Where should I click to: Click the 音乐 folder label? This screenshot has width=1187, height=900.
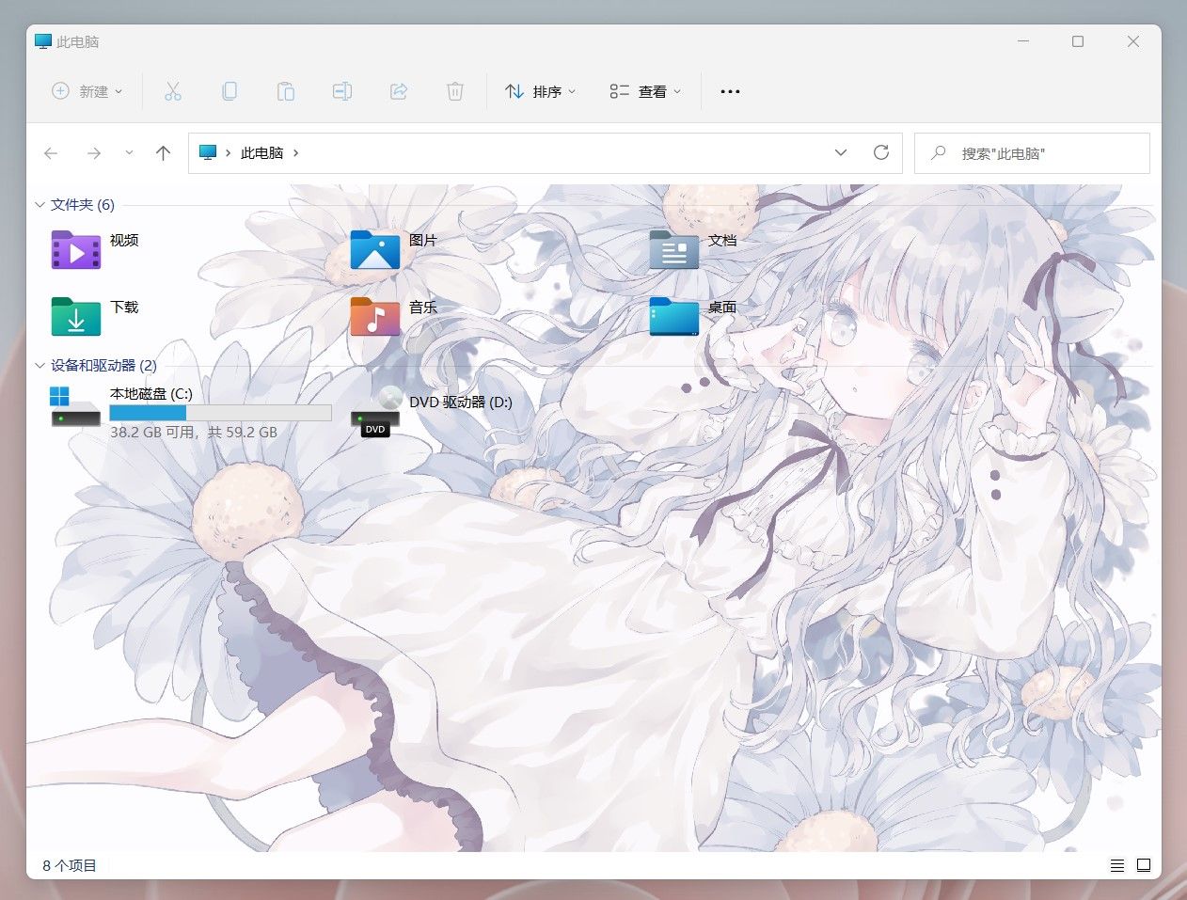tap(423, 308)
